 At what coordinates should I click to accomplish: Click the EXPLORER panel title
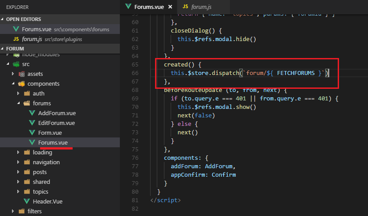(x=17, y=7)
